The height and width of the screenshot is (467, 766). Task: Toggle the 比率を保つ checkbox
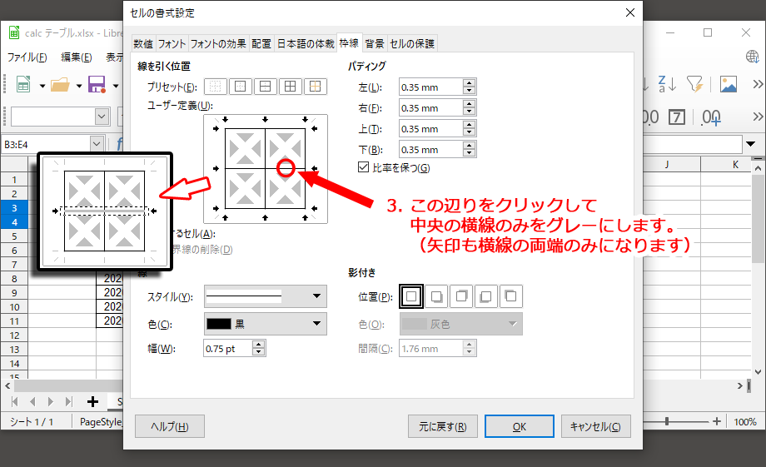coord(363,167)
